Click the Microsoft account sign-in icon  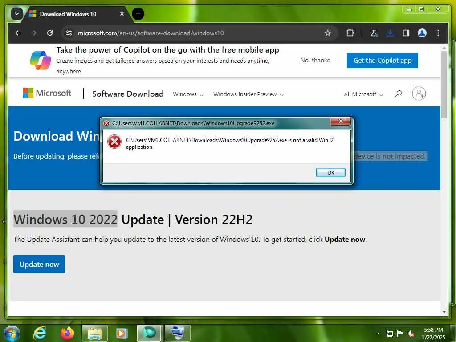pyautogui.click(x=419, y=94)
